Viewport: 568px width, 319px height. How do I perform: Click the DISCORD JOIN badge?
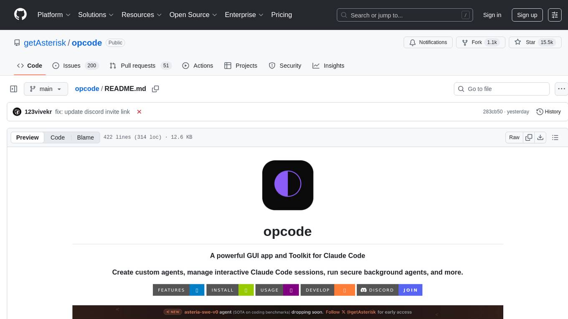tap(390, 290)
